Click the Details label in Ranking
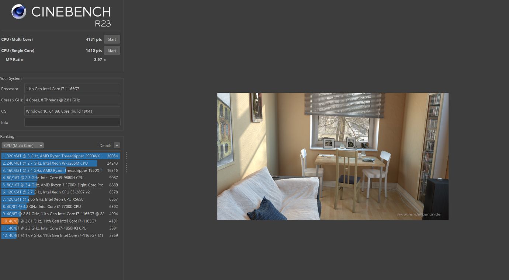This screenshot has height=280, width=509. [105, 146]
